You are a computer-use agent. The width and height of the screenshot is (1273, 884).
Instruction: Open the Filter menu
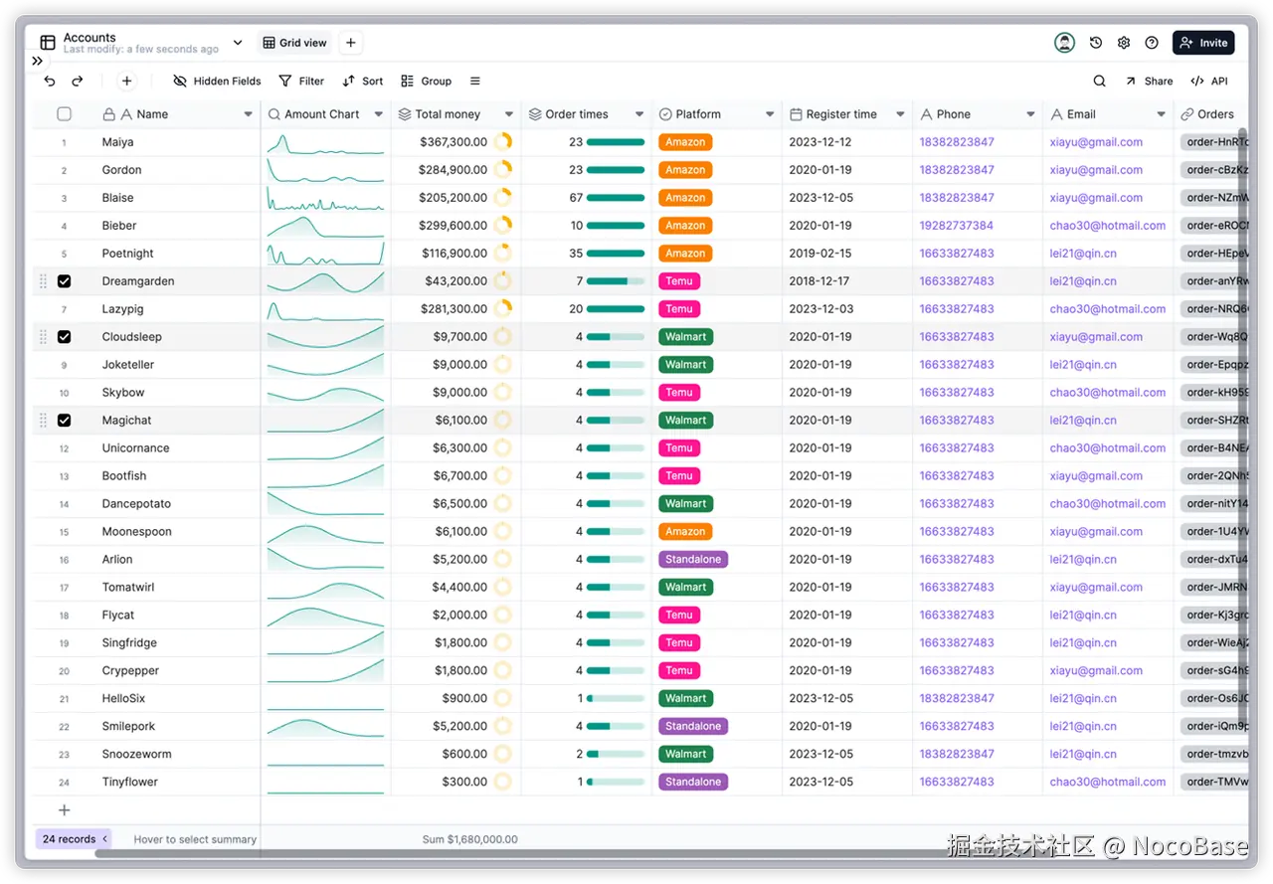point(301,82)
